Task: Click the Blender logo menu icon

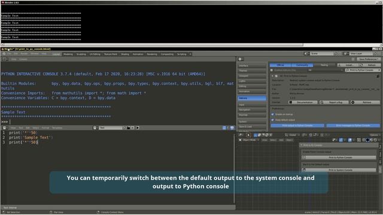Action: click(x=4, y=54)
